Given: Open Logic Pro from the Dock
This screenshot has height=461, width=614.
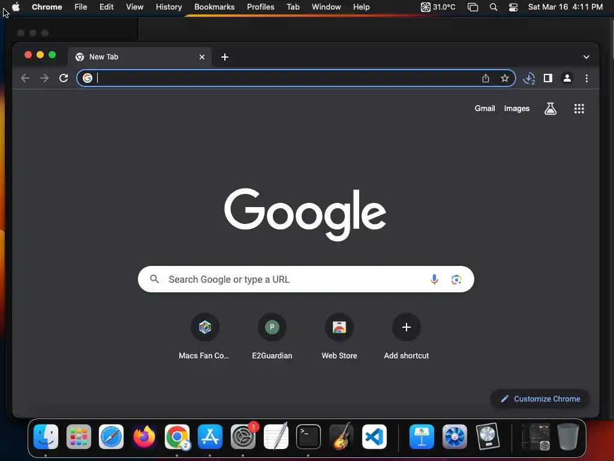Looking at the screenshot, I should point(487,436).
